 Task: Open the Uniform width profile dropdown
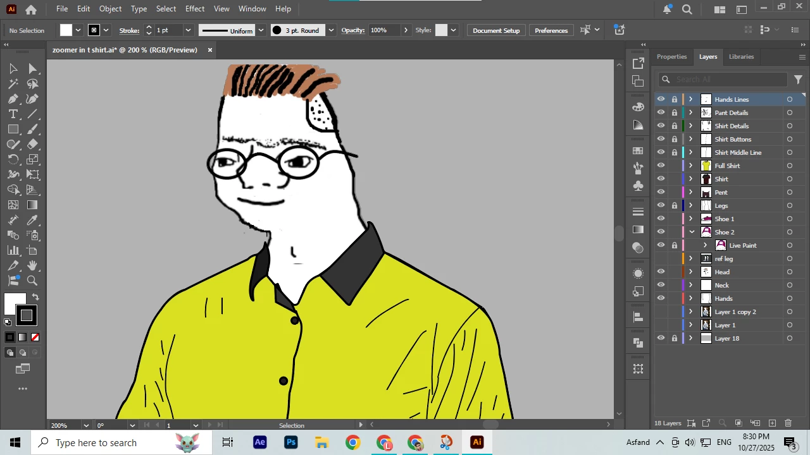(x=260, y=30)
